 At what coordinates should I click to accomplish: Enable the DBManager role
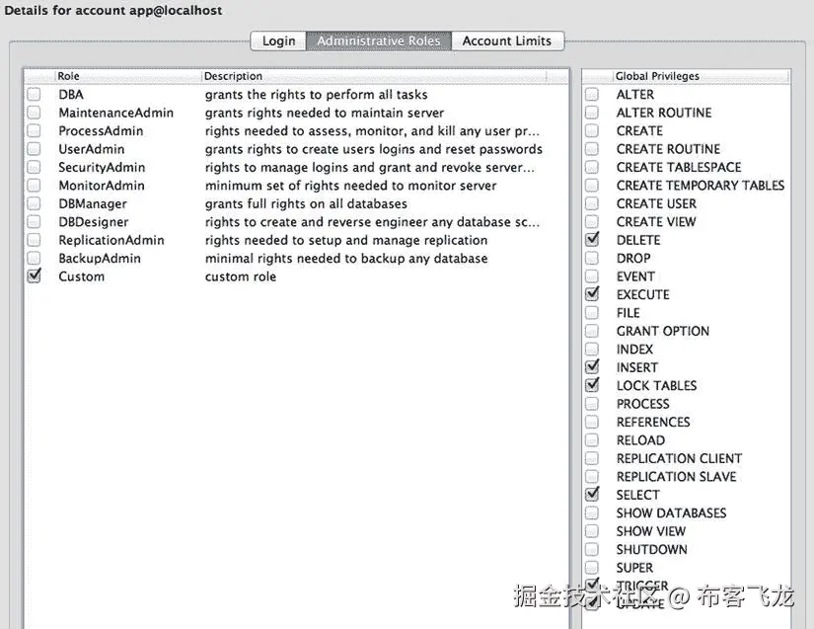(34, 203)
